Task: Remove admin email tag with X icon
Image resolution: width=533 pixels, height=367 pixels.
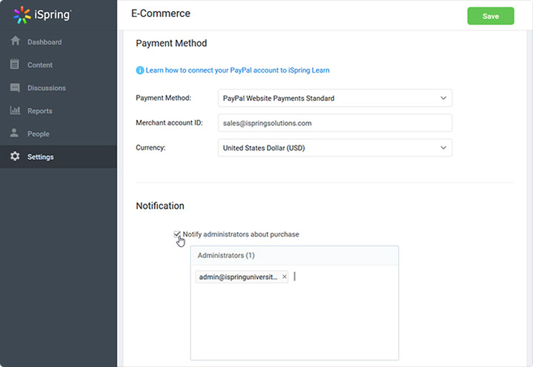Action: point(285,277)
